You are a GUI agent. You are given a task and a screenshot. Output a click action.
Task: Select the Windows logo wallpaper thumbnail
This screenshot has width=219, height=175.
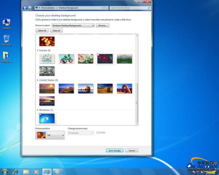coord(47,118)
